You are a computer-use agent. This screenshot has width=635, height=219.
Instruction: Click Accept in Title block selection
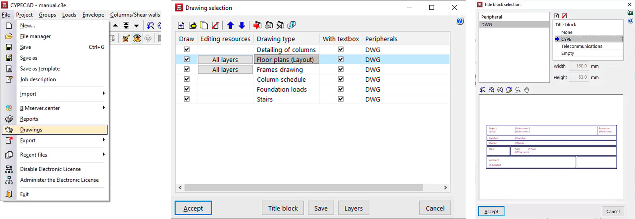[491, 211]
